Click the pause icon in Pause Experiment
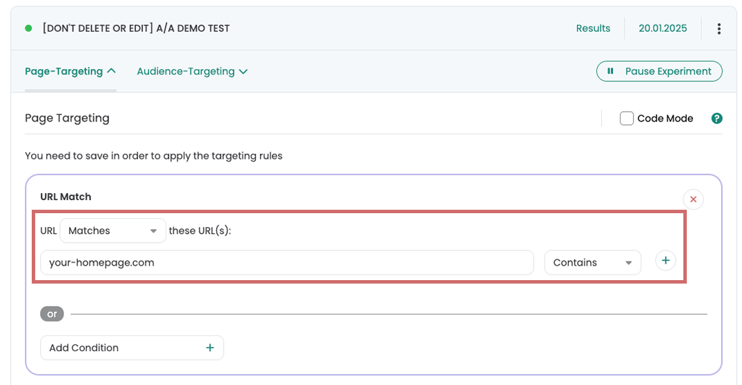This screenshot has width=742, height=385. (x=610, y=71)
